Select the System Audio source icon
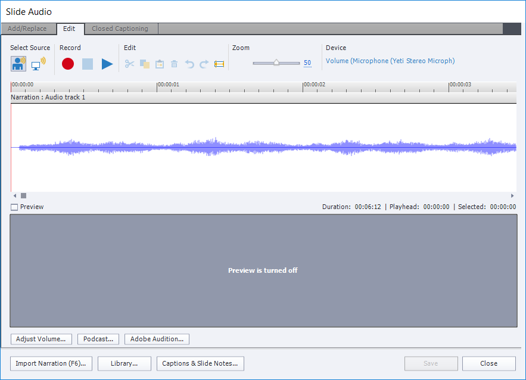 tap(38, 64)
